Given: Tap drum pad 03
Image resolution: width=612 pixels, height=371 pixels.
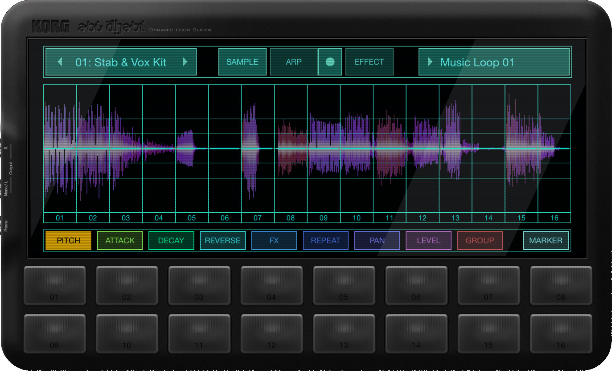Looking at the screenshot, I should tap(199, 285).
